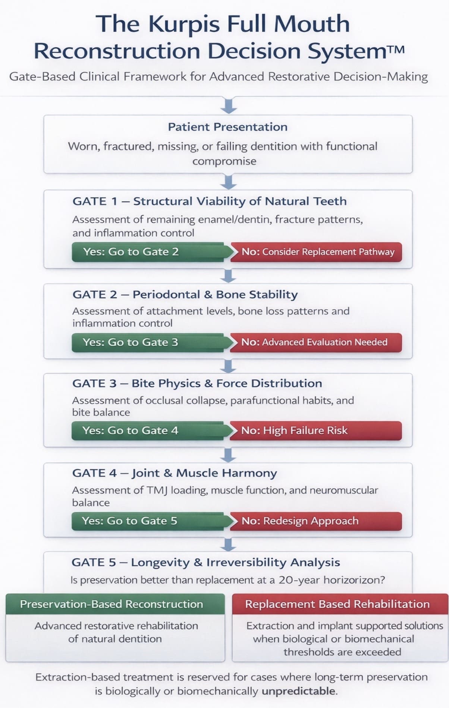Choose 'No: Consider Replacement Pathway'
Viewport: 449px width, 708px height.
pos(317,252)
